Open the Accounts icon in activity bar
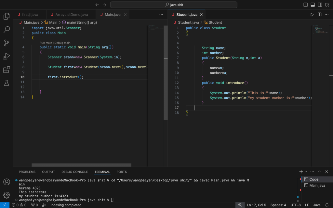 click(x=7, y=182)
